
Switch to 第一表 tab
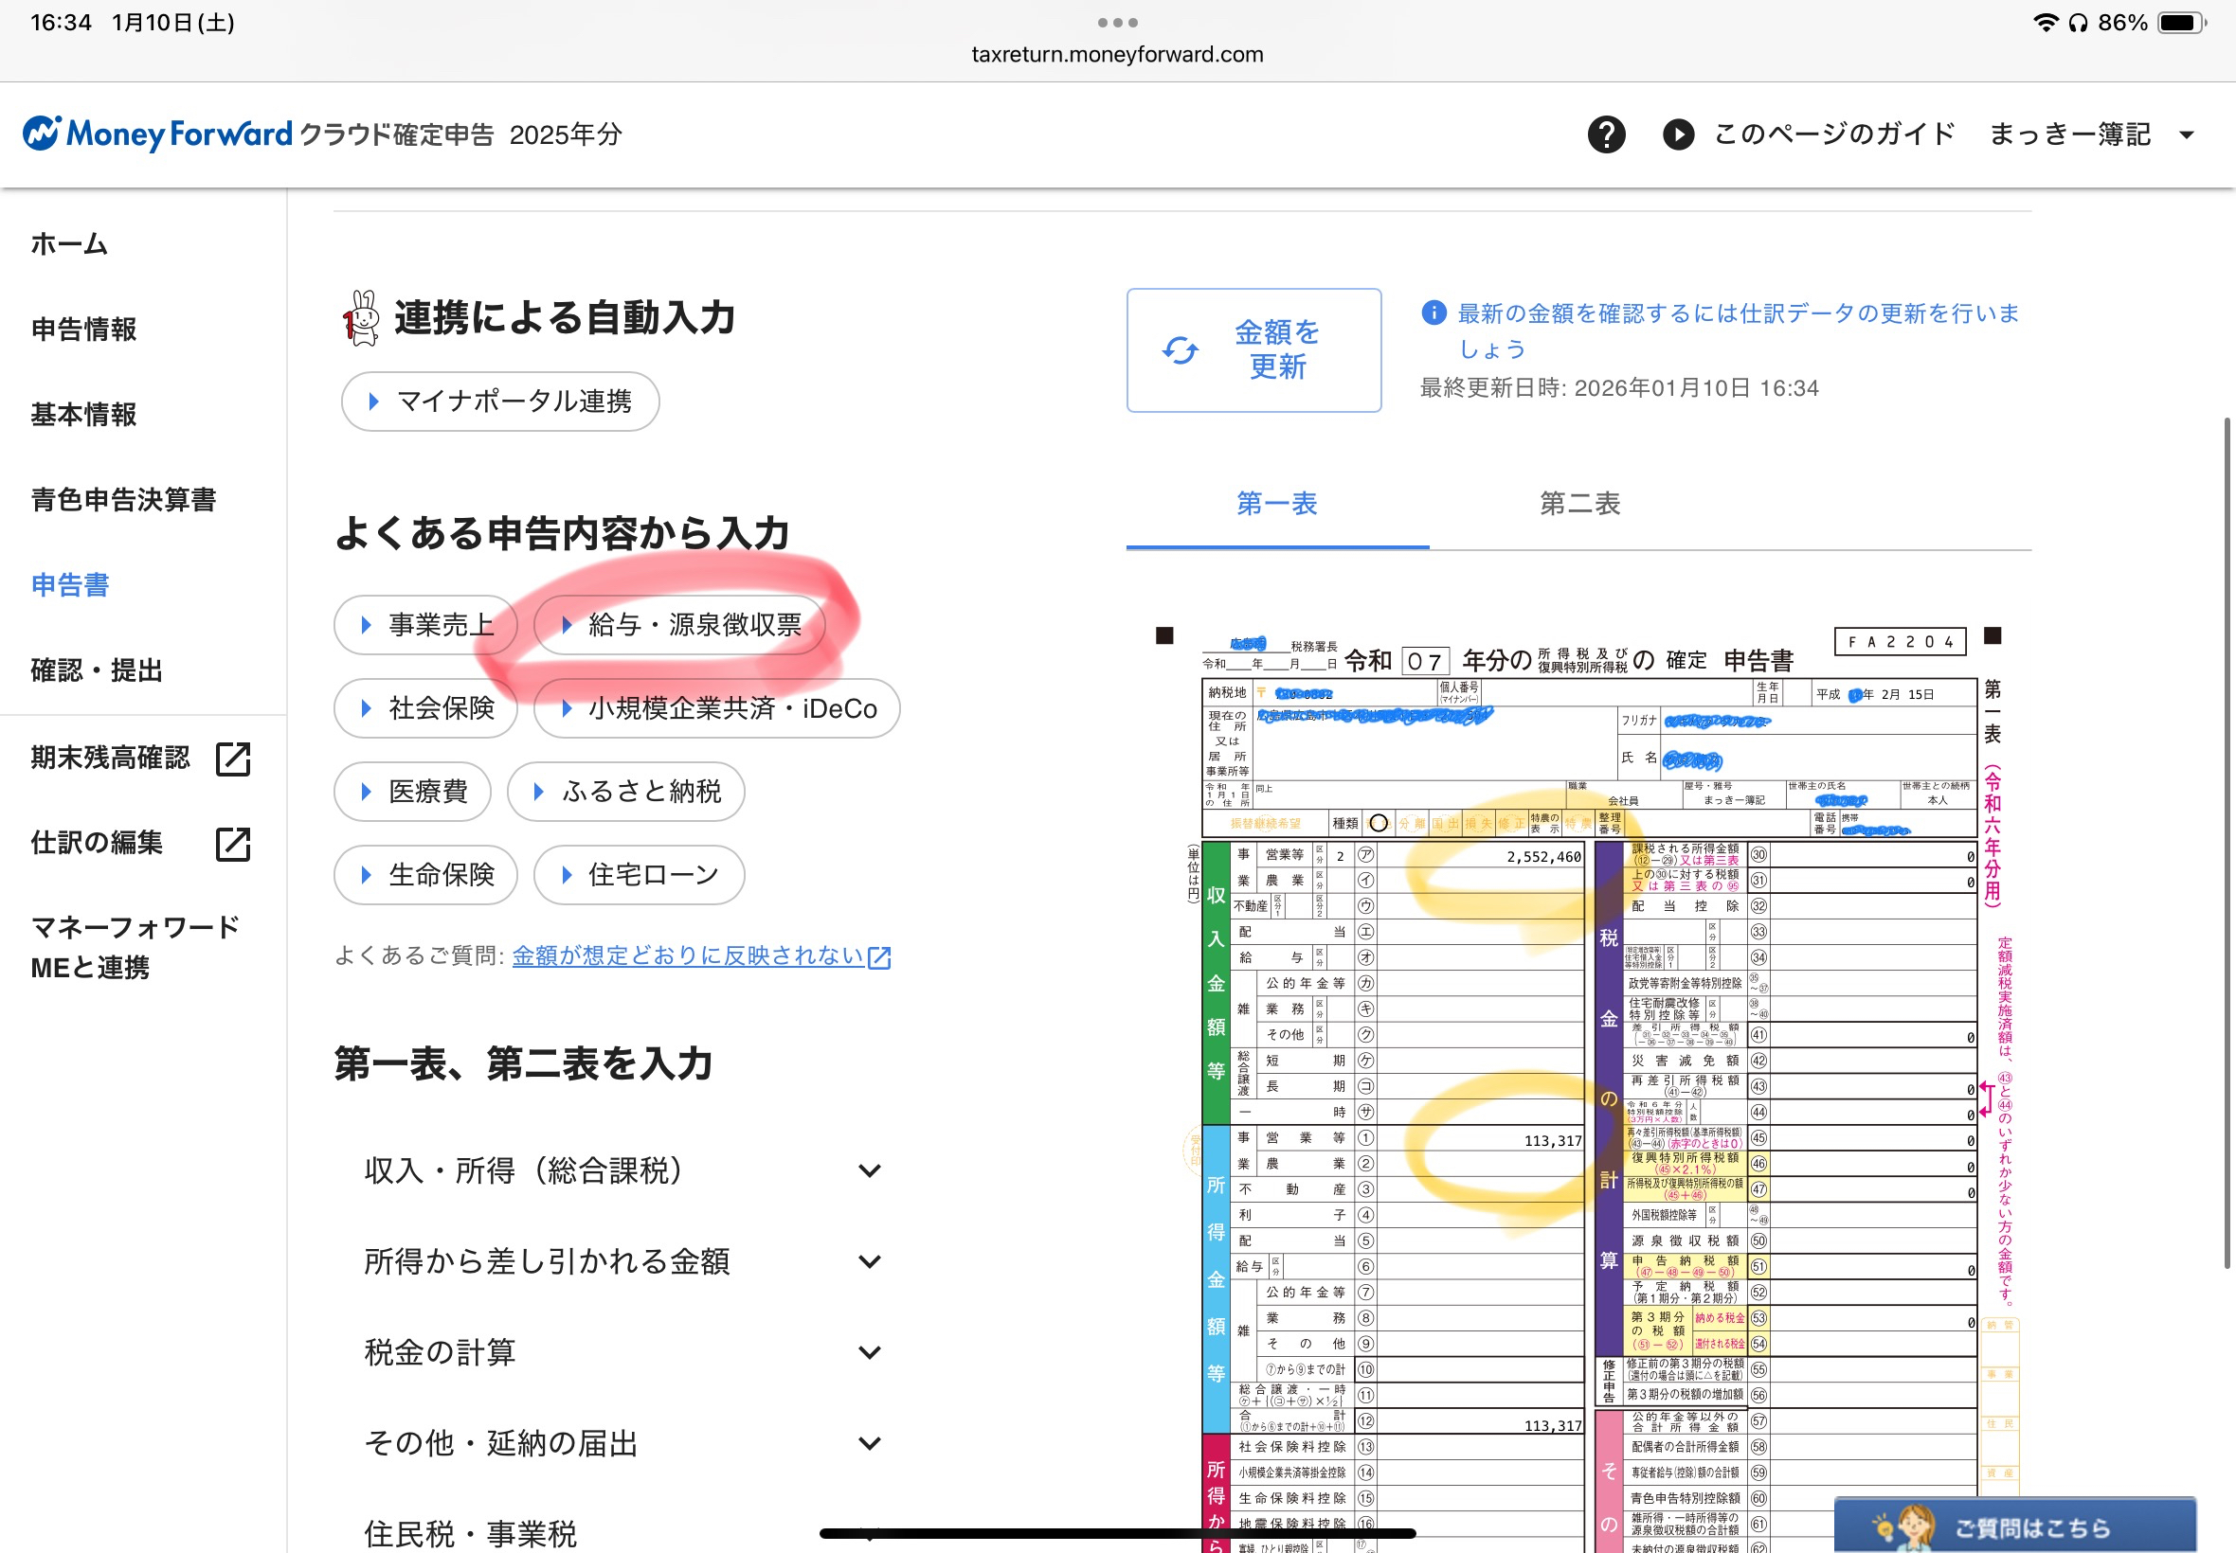point(1277,504)
